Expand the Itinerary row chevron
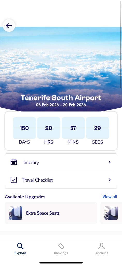The width and height of the screenshot is (122, 266). pyautogui.click(x=110, y=162)
